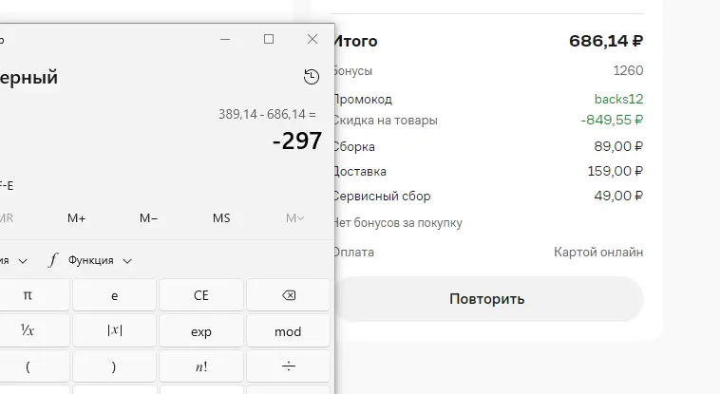Click the Нет бонусов за покупку note
The height and width of the screenshot is (394, 720).
pyautogui.click(x=398, y=223)
